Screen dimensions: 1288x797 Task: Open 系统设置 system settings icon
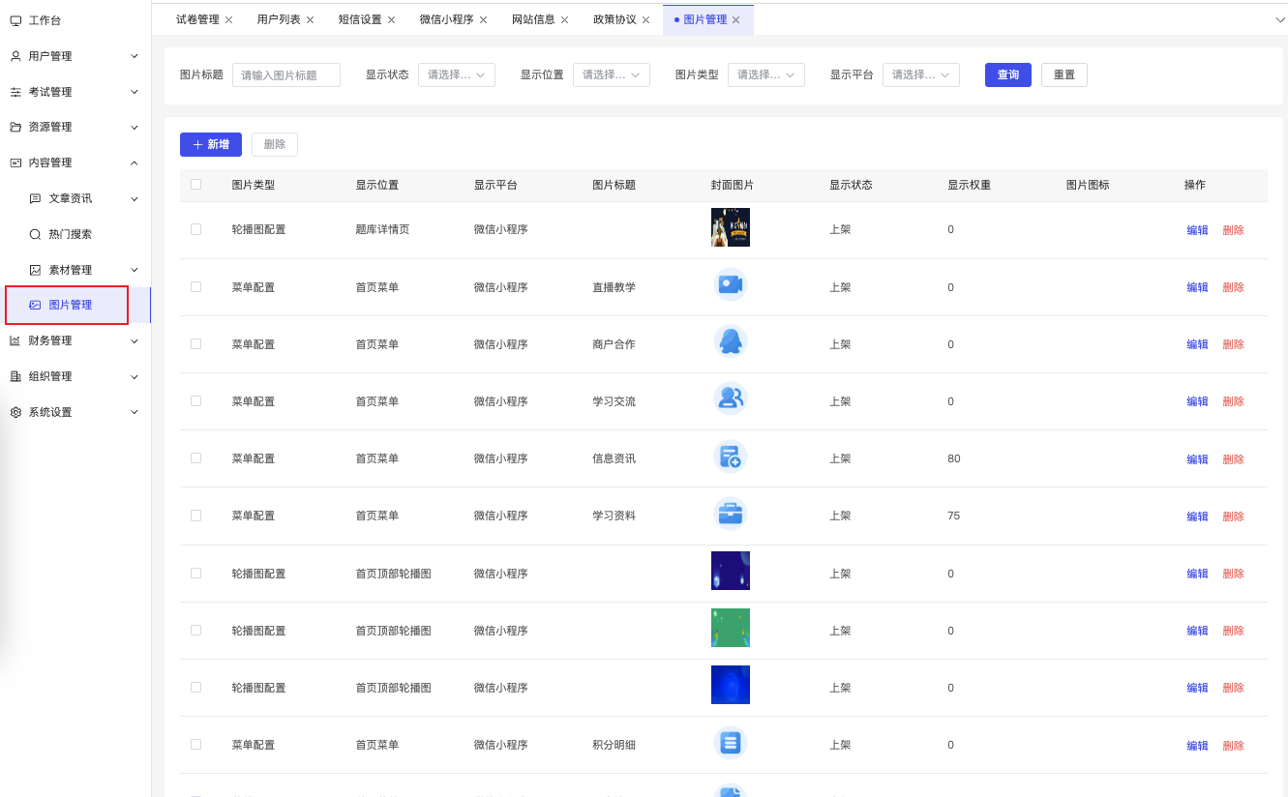[x=15, y=411]
